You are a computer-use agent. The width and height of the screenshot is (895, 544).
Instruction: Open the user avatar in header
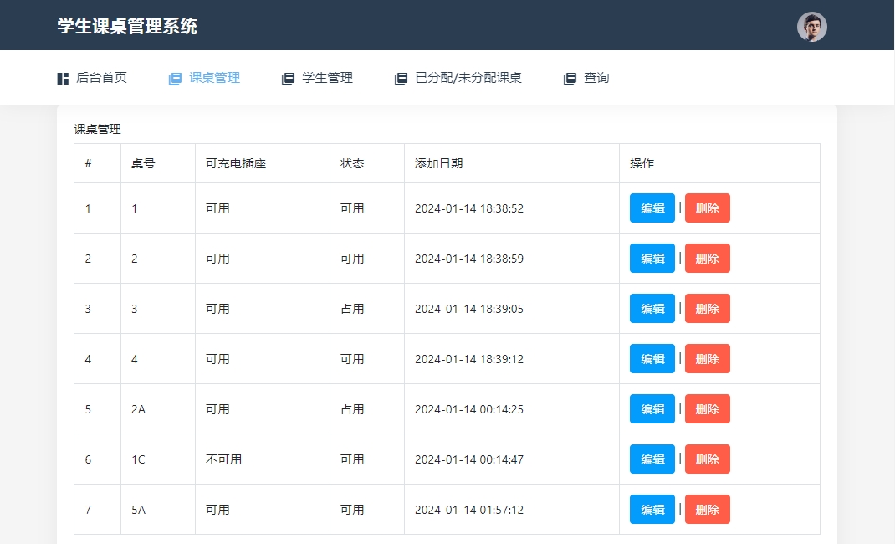tap(811, 27)
